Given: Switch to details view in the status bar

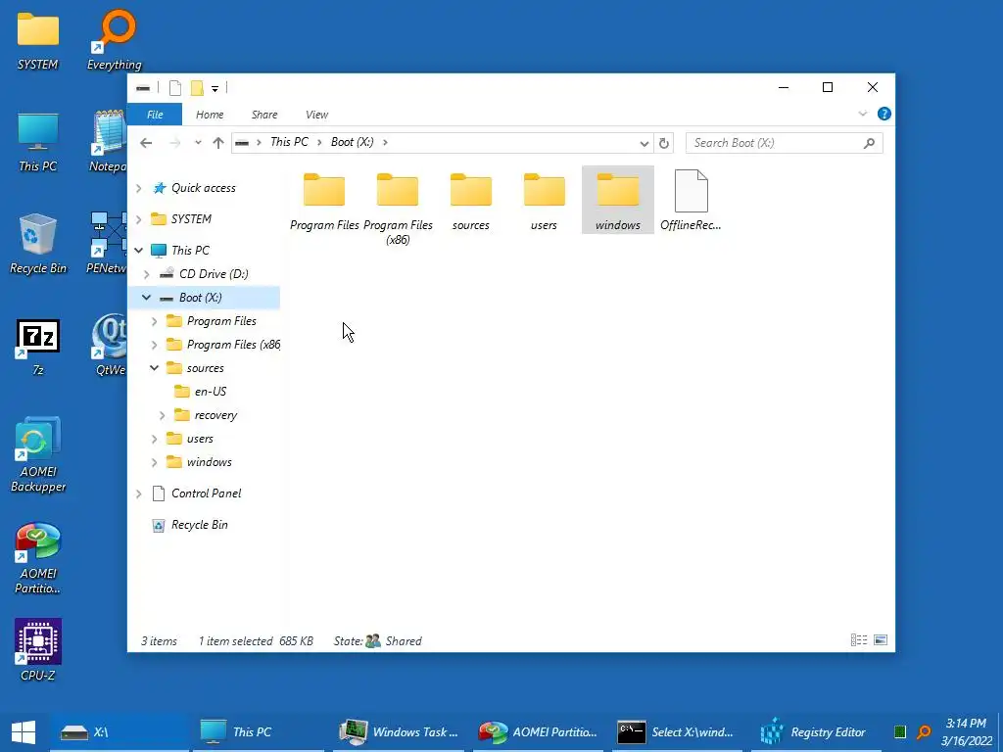Looking at the screenshot, I should 859,640.
